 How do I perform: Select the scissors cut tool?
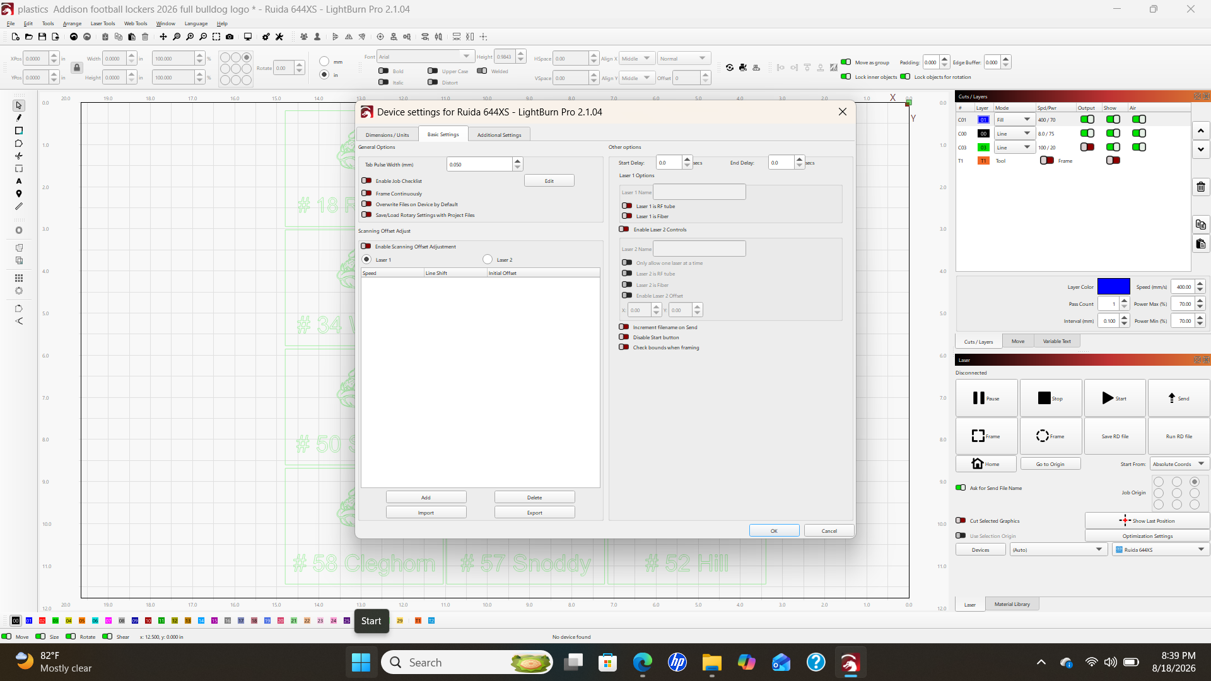pyautogui.click(x=19, y=156)
